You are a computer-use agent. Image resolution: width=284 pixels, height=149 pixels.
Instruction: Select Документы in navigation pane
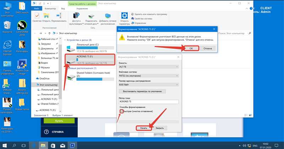coord(47,48)
